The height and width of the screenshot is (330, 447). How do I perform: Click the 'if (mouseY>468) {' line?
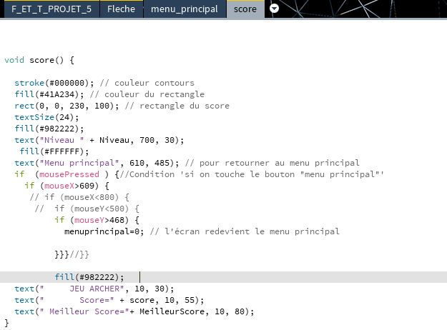97,220
